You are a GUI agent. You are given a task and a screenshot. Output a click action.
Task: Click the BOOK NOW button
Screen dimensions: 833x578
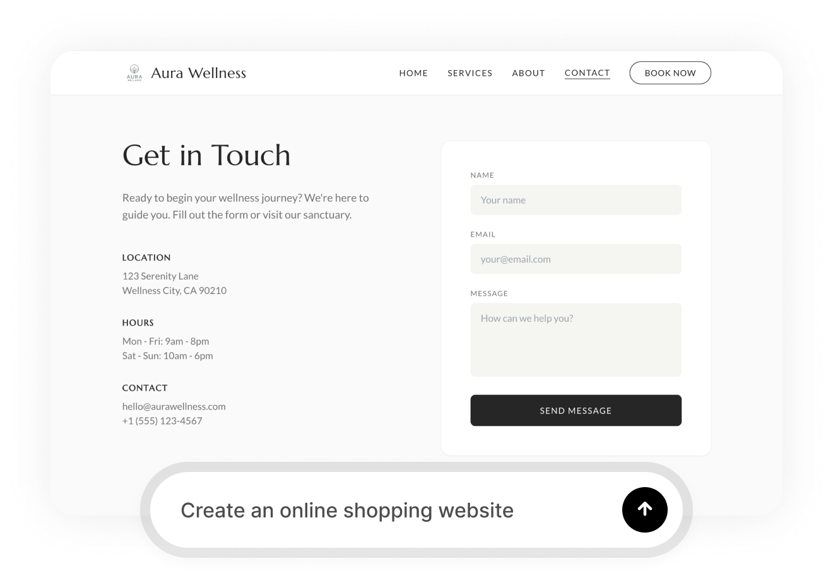point(670,73)
